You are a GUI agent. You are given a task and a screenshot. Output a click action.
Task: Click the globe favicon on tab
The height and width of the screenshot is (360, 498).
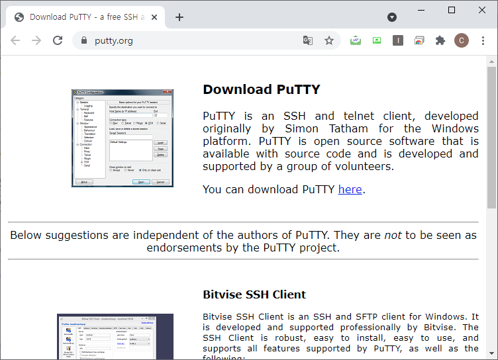[x=19, y=17]
